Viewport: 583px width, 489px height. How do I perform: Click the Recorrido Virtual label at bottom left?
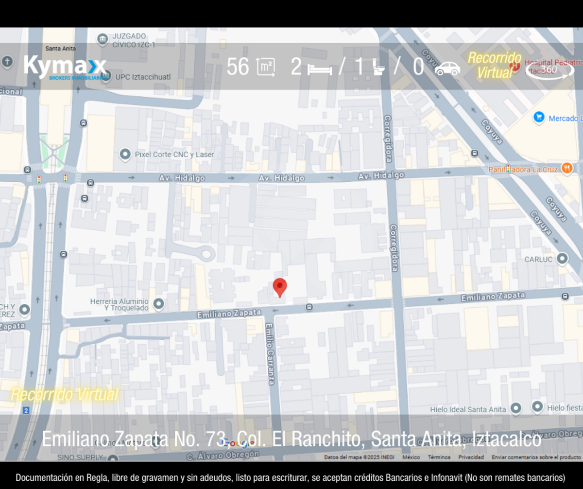[65, 394]
